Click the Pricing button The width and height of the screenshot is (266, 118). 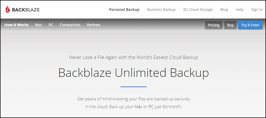point(214,25)
